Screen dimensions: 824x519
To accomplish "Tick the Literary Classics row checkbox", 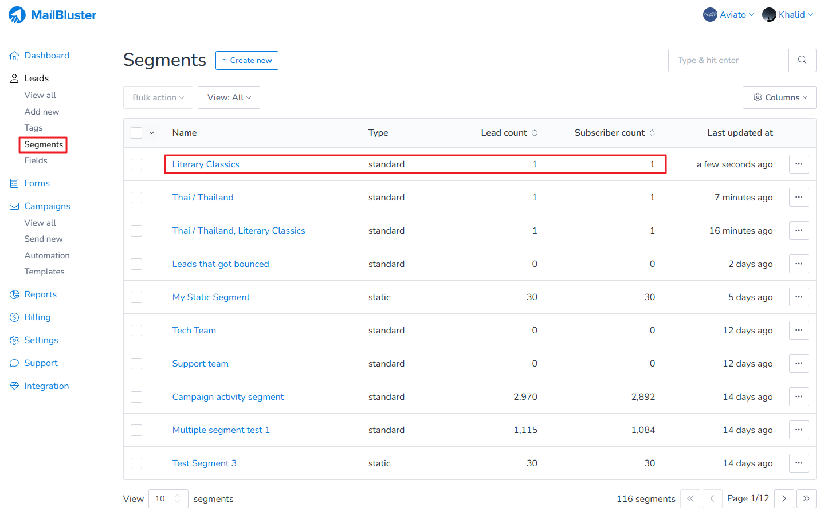I will tap(136, 164).
